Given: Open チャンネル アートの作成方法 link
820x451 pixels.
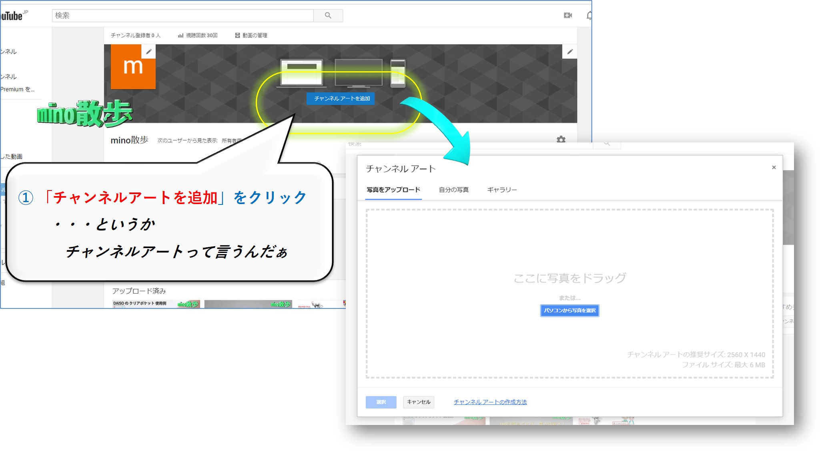Looking at the screenshot, I should click(490, 402).
